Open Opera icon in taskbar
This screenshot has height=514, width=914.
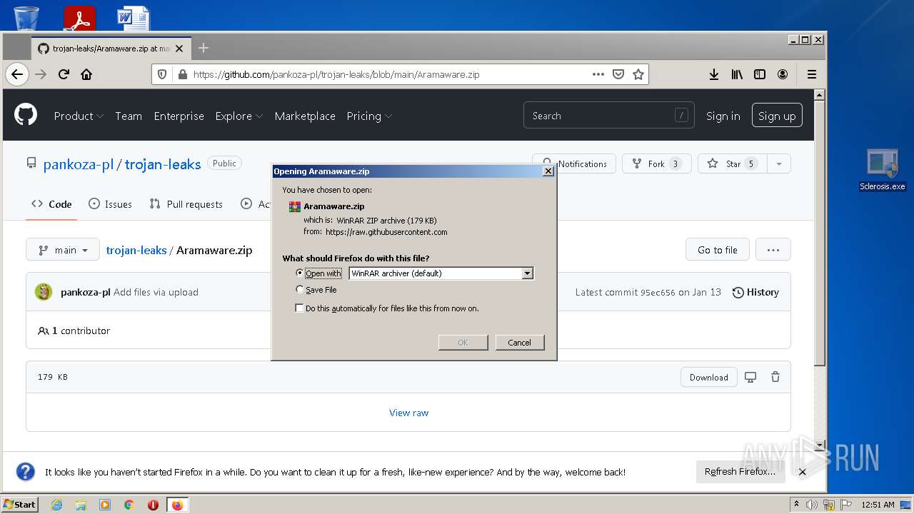(153, 505)
